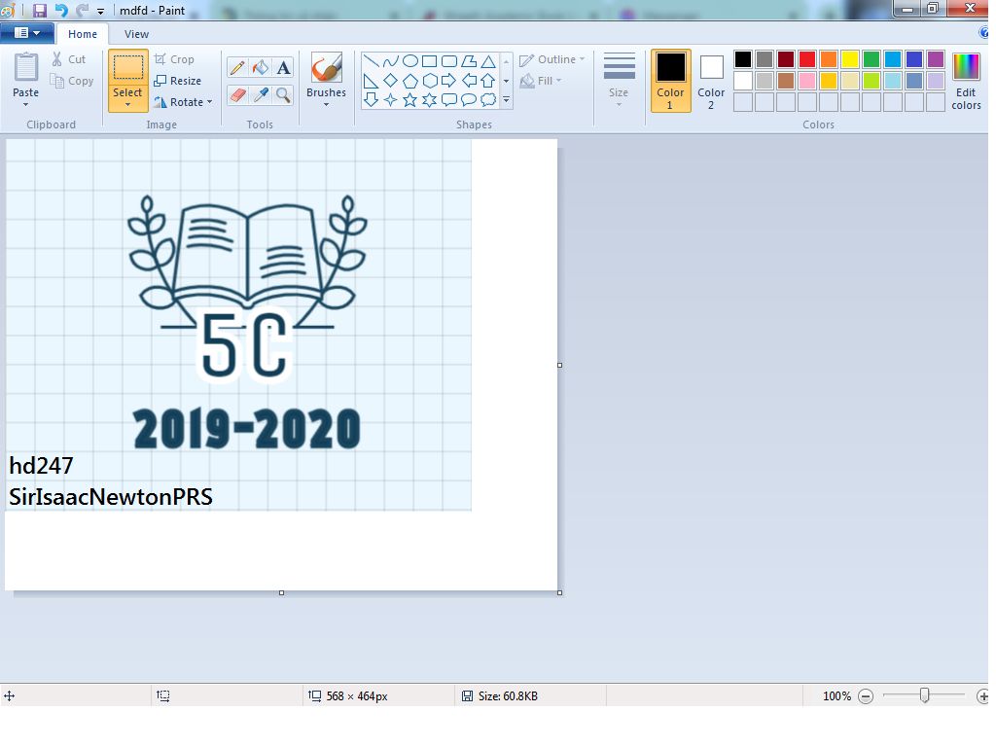The width and height of the screenshot is (996, 747).
Task: Select the Magnifier tool
Action: [x=283, y=94]
